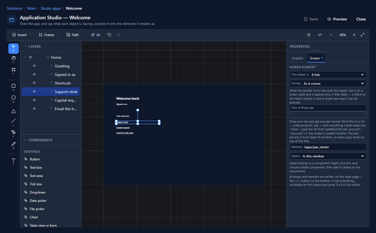Hide the Shortcuts layer
Viewport: 376px width, 233px height.
(34, 83)
